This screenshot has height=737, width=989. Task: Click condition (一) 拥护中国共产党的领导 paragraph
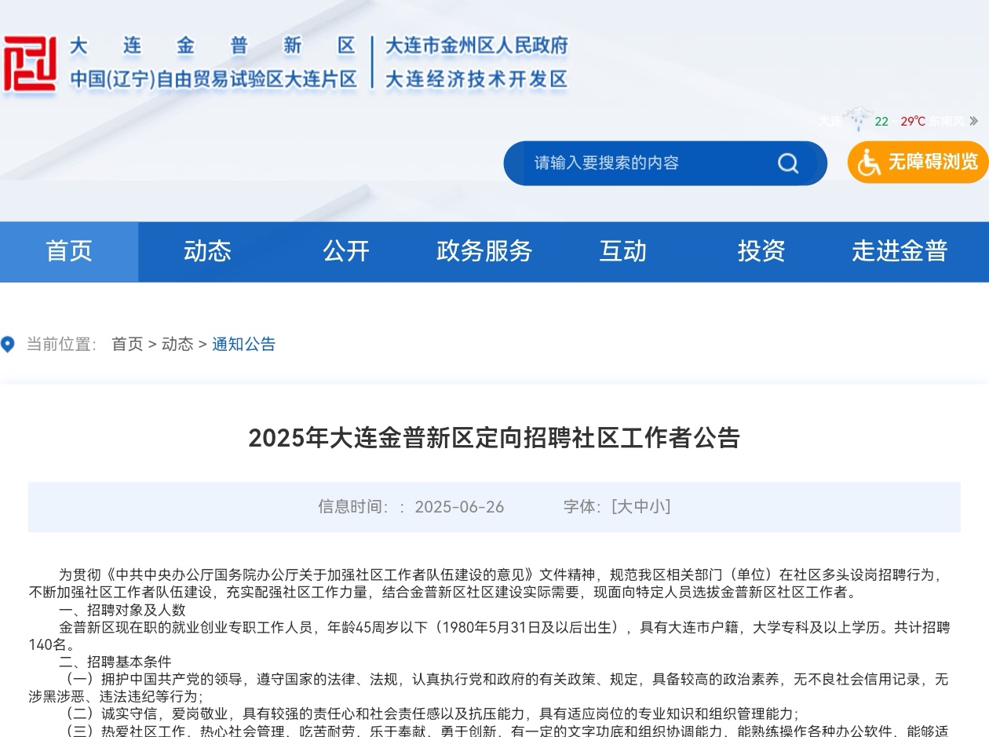pyautogui.click(x=489, y=688)
